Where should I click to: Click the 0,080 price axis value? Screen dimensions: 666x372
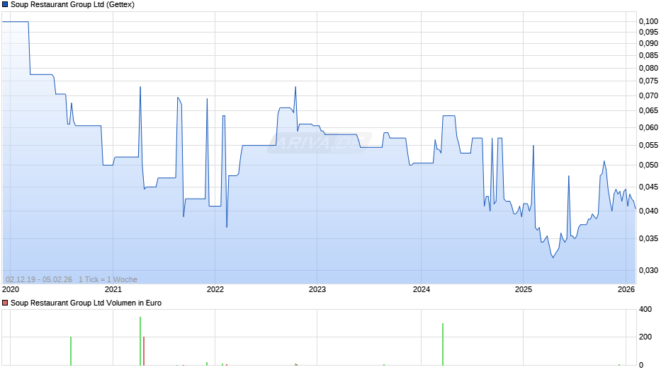[x=648, y=68]
